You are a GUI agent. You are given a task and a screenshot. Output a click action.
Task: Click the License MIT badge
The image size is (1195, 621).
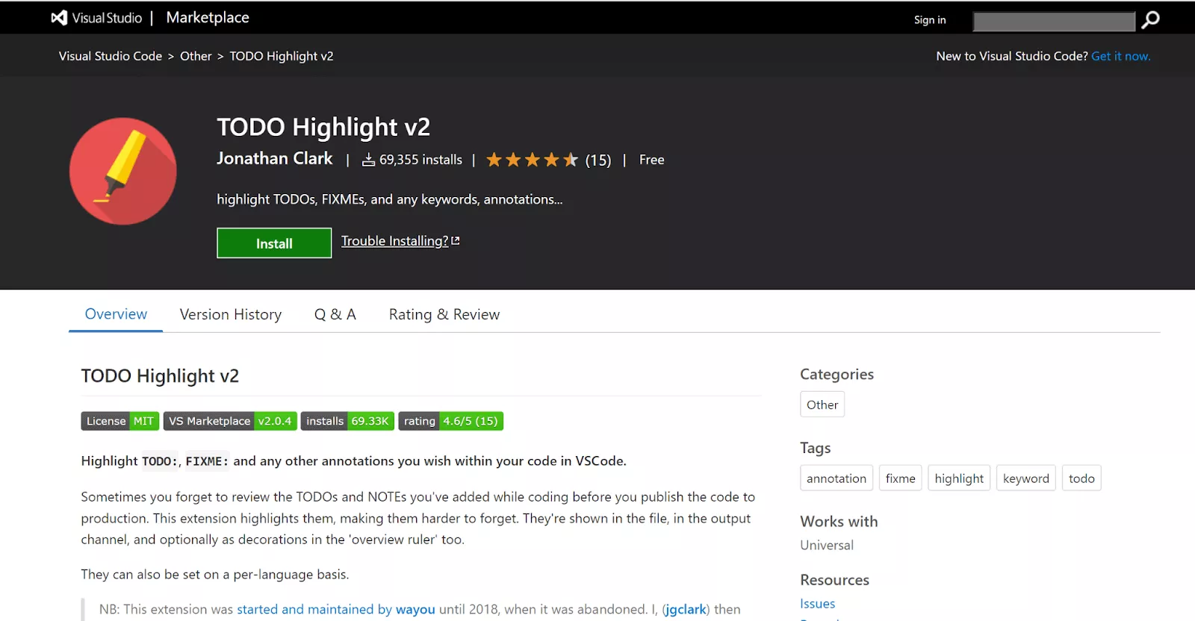coord(119,421)
